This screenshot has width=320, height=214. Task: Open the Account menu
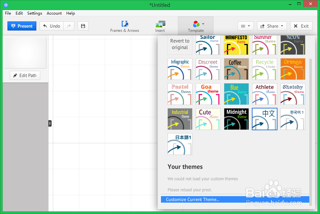click(54, 13)
